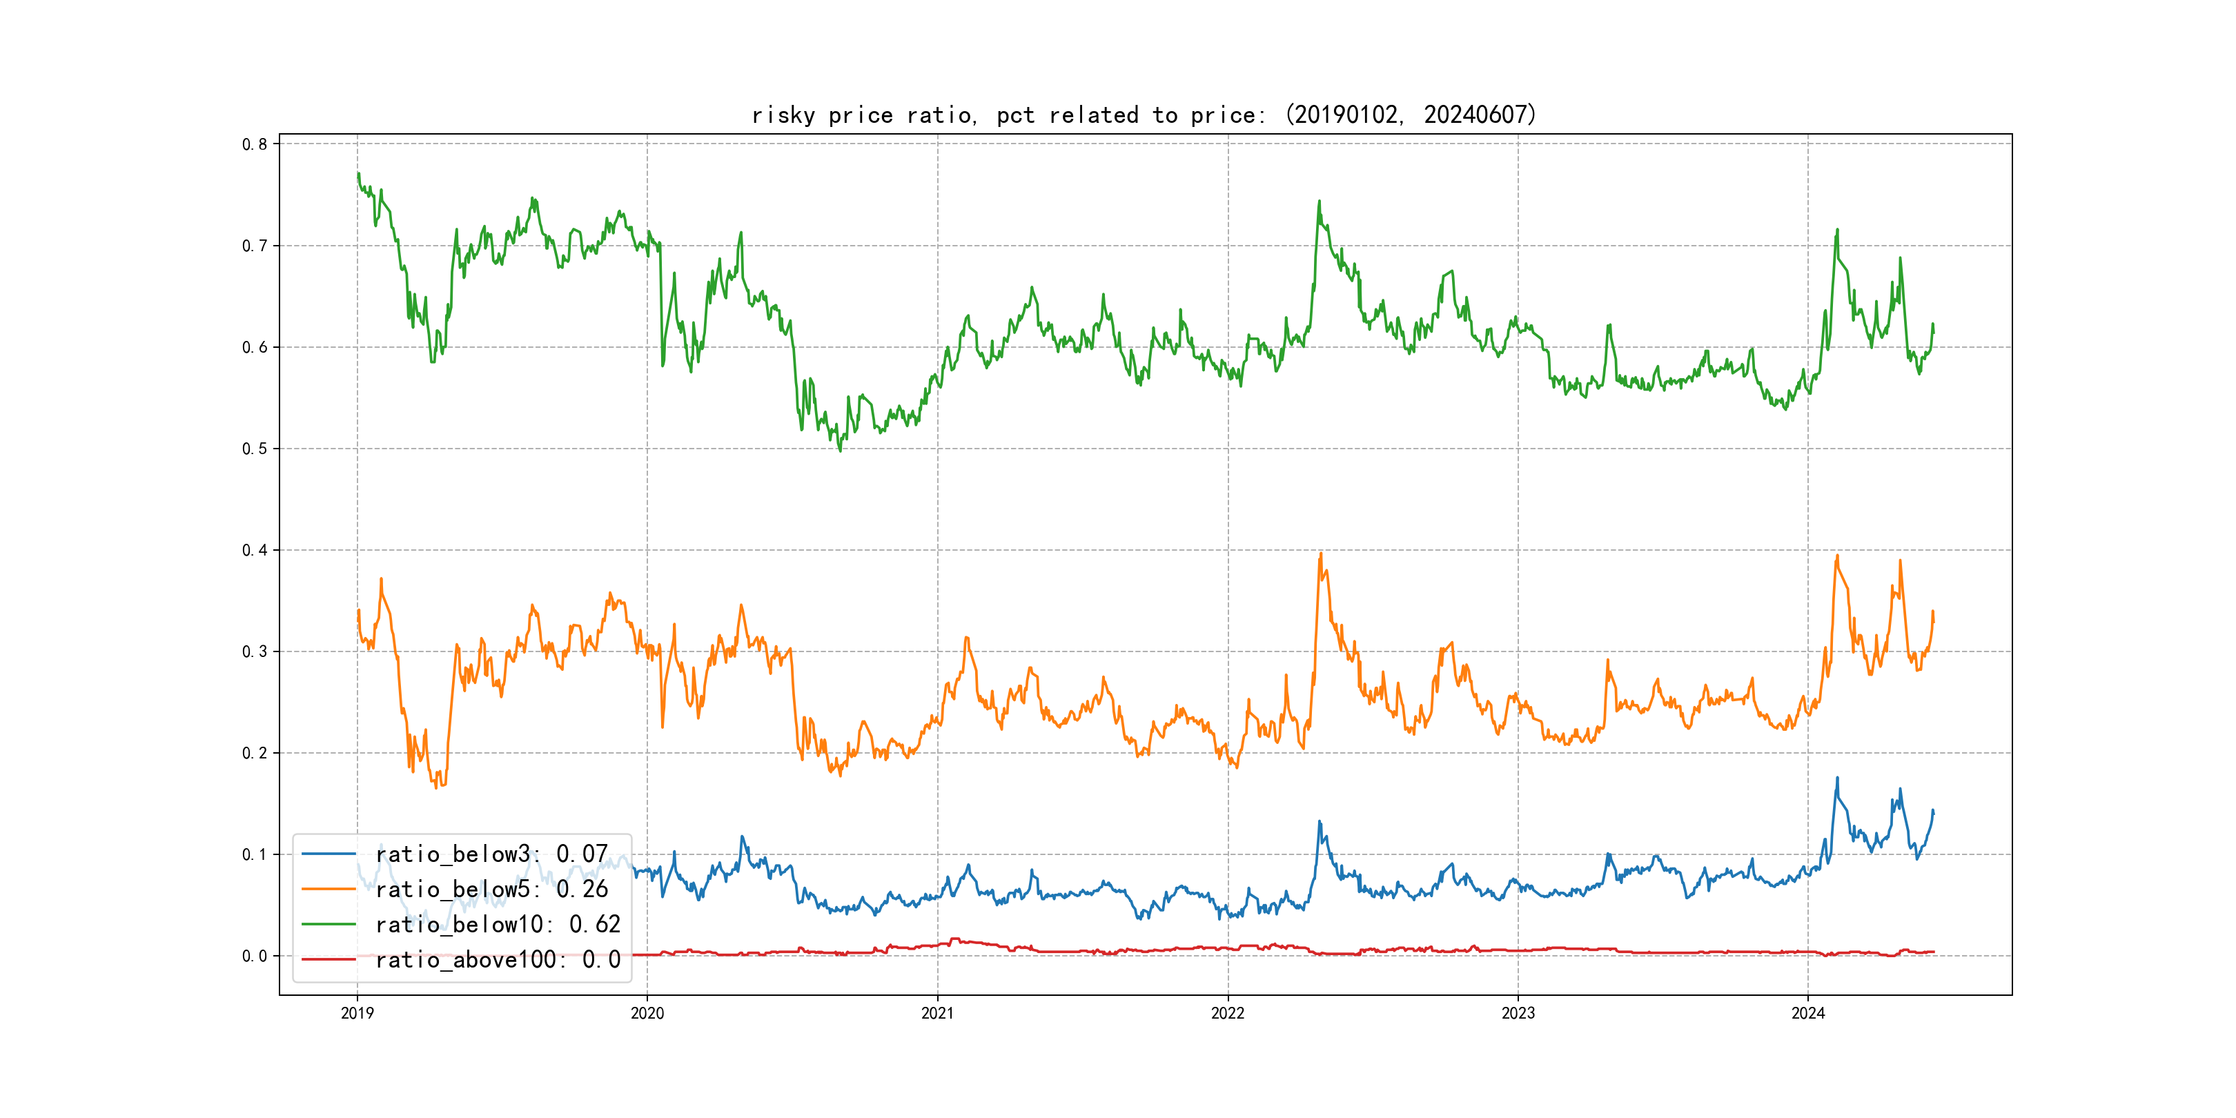Click the 2024 x-axis tick label
This screenshot has width=2236, height=1118.
tap(1808, 1013)
